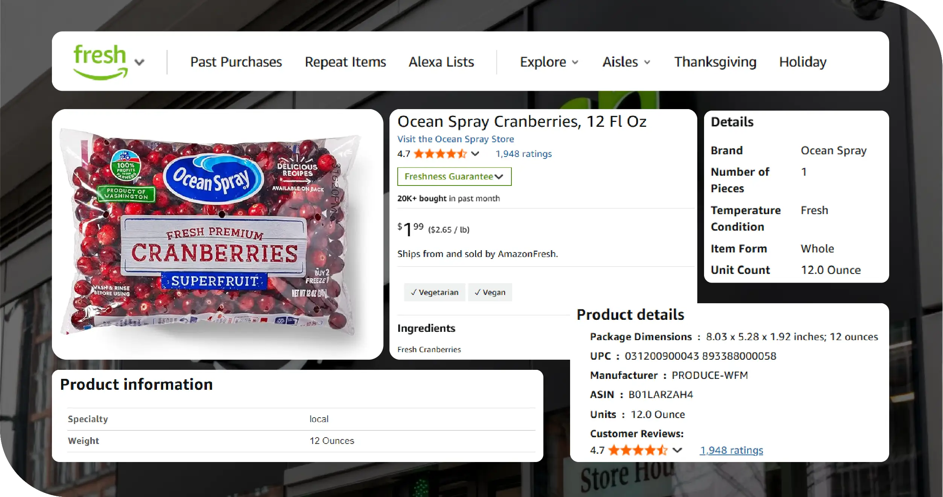Open the underlined 1,948 ratings link in Product details
Screen dimensions: 943x497
(731, 450)
